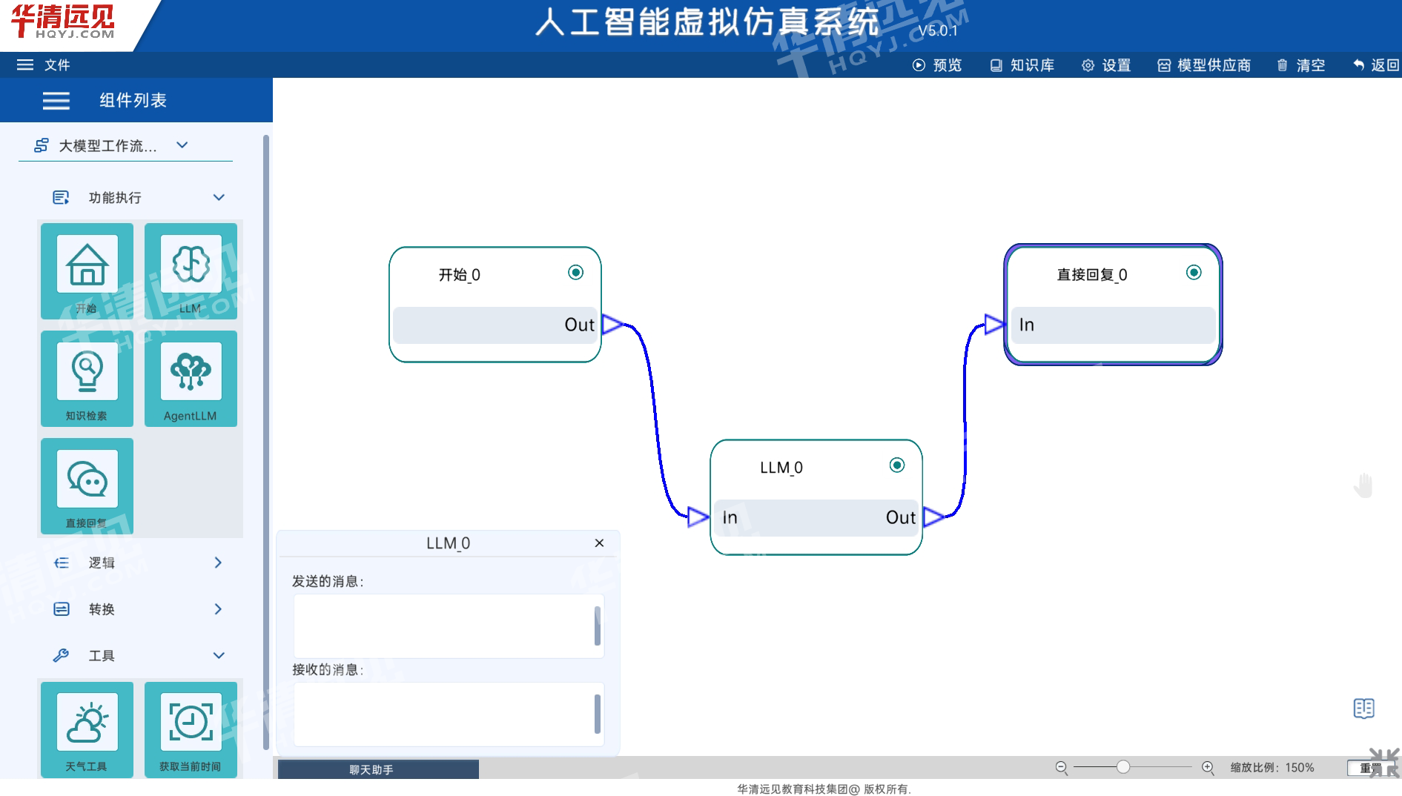Open the 大模型工作流 dropdown

click(111, 146)
